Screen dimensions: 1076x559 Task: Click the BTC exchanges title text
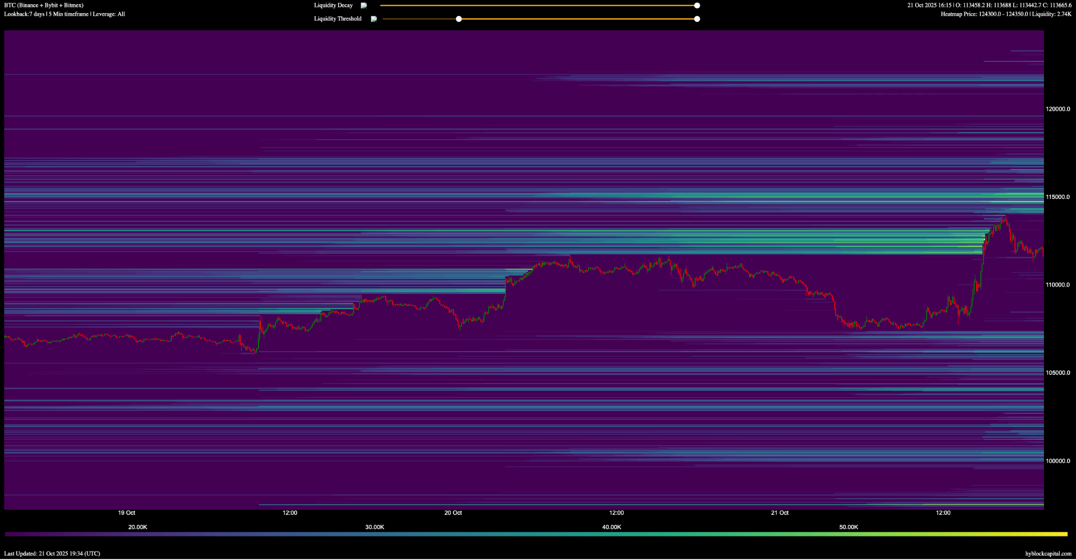44,5
